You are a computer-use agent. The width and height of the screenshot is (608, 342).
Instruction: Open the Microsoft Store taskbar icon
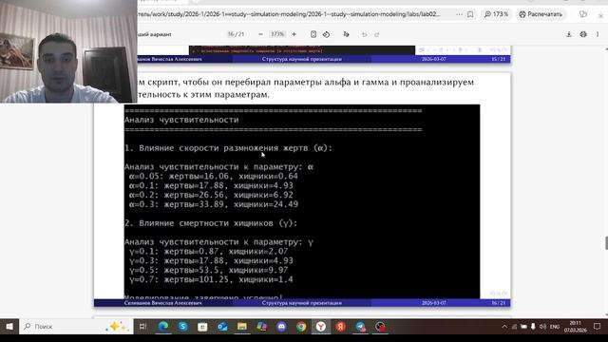click(202, 327)
